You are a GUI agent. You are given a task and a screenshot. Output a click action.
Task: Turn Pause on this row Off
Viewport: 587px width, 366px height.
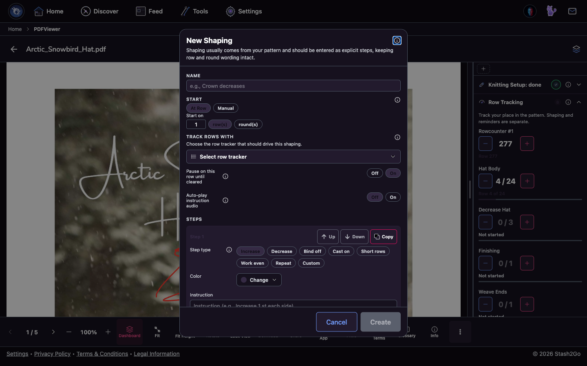point(375,173)
